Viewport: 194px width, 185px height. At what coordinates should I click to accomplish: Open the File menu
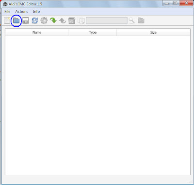tap(7, 12)
